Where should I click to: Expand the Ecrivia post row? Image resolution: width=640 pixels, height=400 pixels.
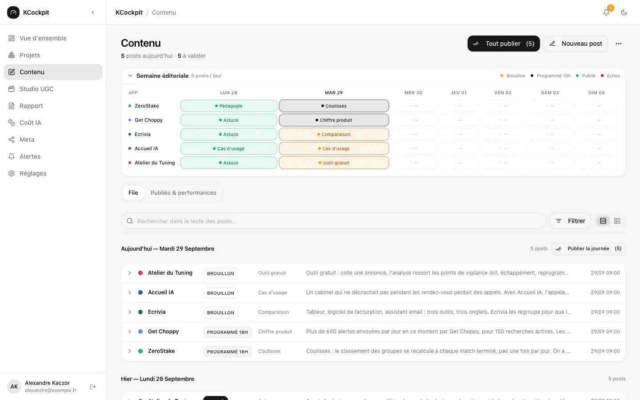click(x=130, y=312)
